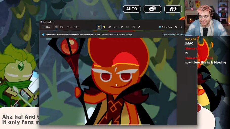The image size is (230, 129).
Task: Select the yellow Highlighter tool
Action: click(x=104, y=27)
